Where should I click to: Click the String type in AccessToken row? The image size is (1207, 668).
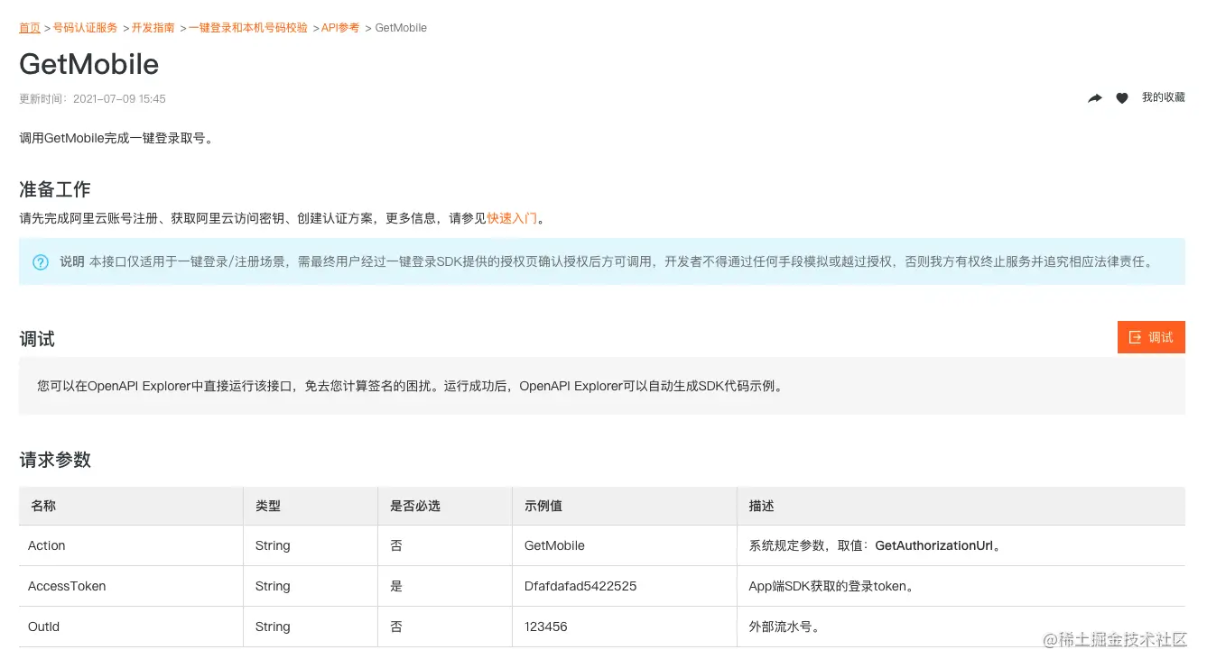pos(273,586)
